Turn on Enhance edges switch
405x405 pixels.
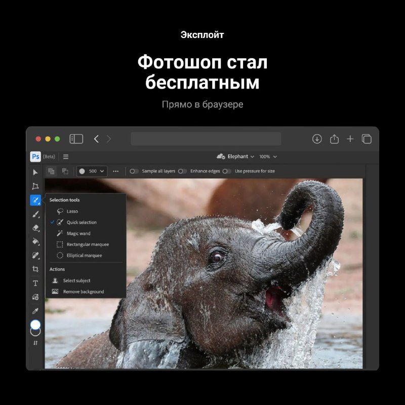[x=182, y=171]
